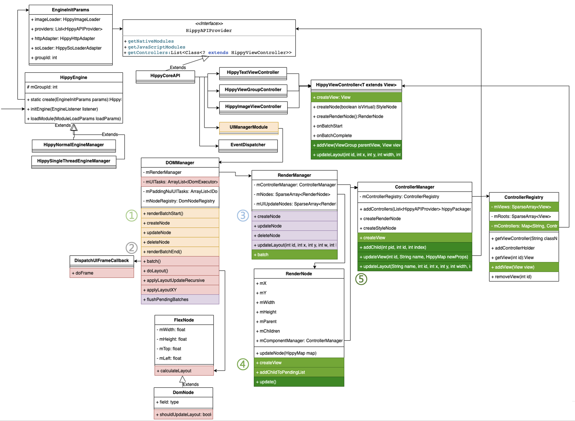Select the batch() method in DOMManager
The width and height of the screenshot is (575, 421).
pyautogui.click(x=180, y=261)
